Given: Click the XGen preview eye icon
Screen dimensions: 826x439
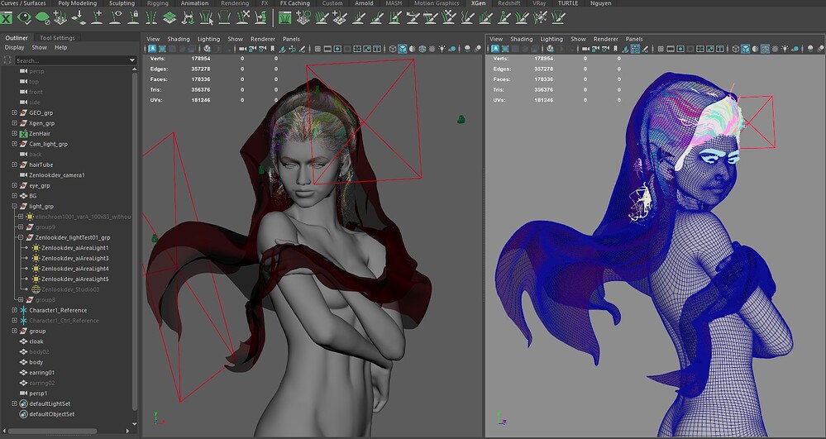Looking at the screenshot, I should tap(24, 18).
